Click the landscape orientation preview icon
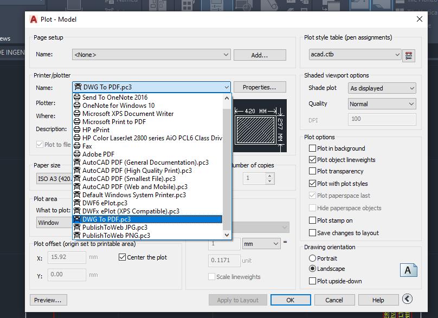438x318 pixels. coord(408,270)
